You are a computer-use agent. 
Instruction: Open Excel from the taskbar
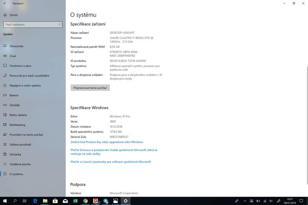tap(75, 201)
